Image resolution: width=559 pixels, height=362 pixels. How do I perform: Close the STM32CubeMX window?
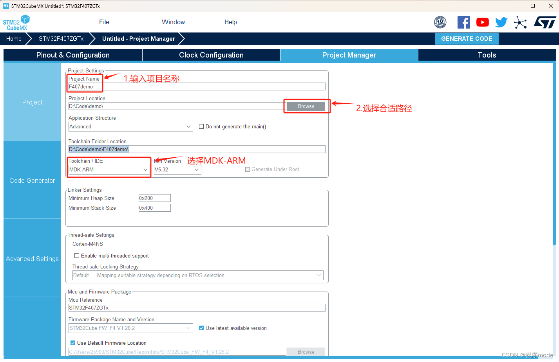[x=550, y=6]
